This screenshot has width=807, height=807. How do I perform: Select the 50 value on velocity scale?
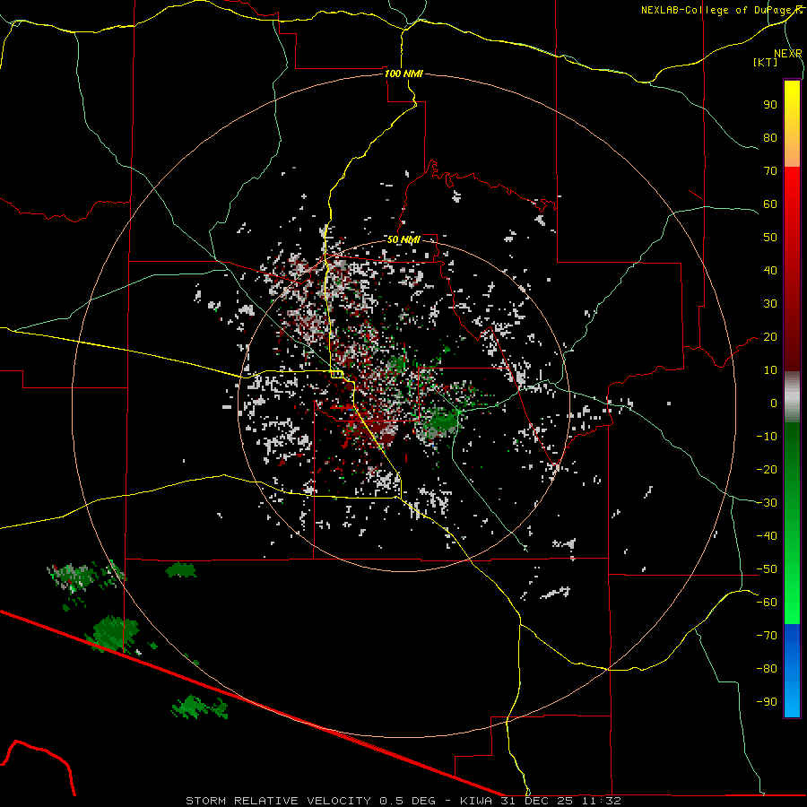coord(770,238)
